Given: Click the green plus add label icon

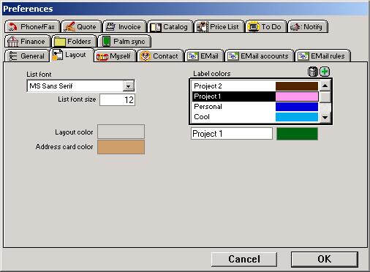Looking at the screenshot, I should pos(325,72).
